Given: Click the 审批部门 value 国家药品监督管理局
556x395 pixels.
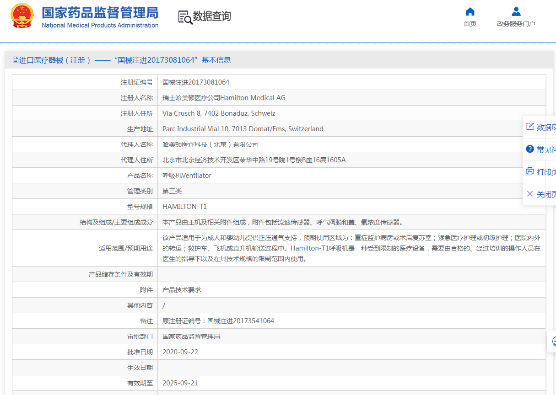Looking at the screenshot, I should click(x=191, y=336).
